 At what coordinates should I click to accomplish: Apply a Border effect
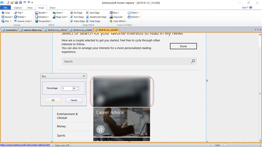tap(41, 13)
